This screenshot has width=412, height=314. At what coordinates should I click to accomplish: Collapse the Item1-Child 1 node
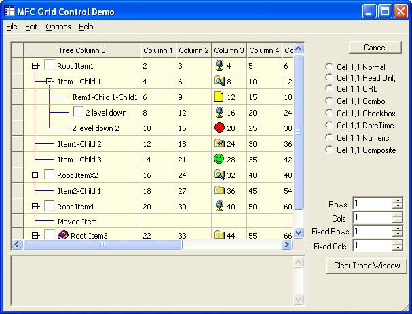49,81
